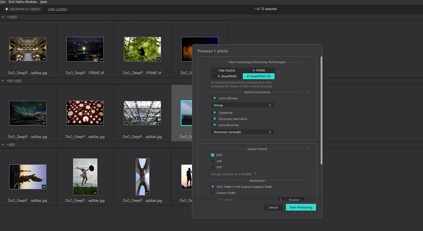Open the Help menu
Image resolution: width=423 pixels, height=231 pixels.
43,1
